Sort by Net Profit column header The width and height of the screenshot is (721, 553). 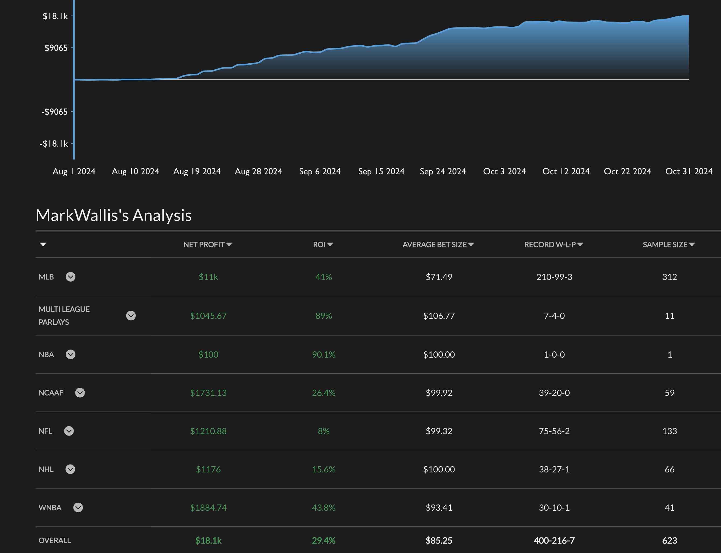pos(208,245)
